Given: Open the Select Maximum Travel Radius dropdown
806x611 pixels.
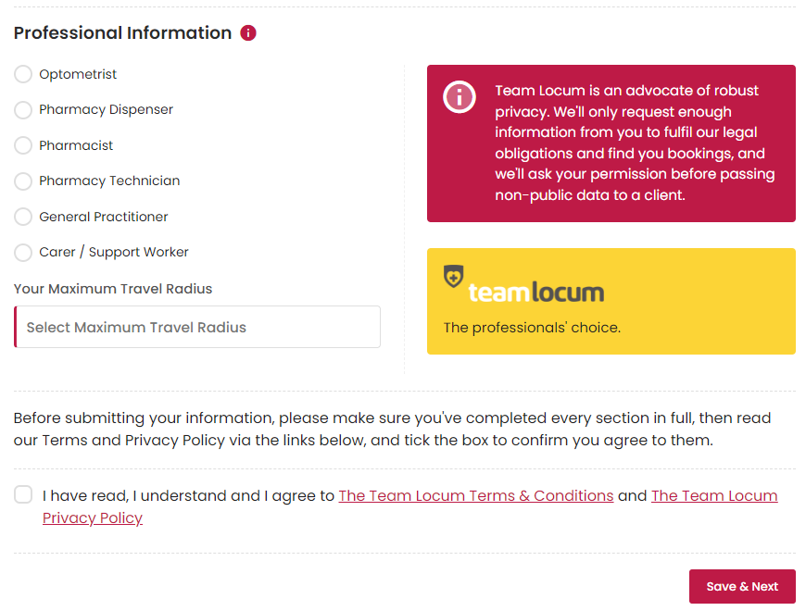Looking at the screenshot, I should click(x=197, y=327).
